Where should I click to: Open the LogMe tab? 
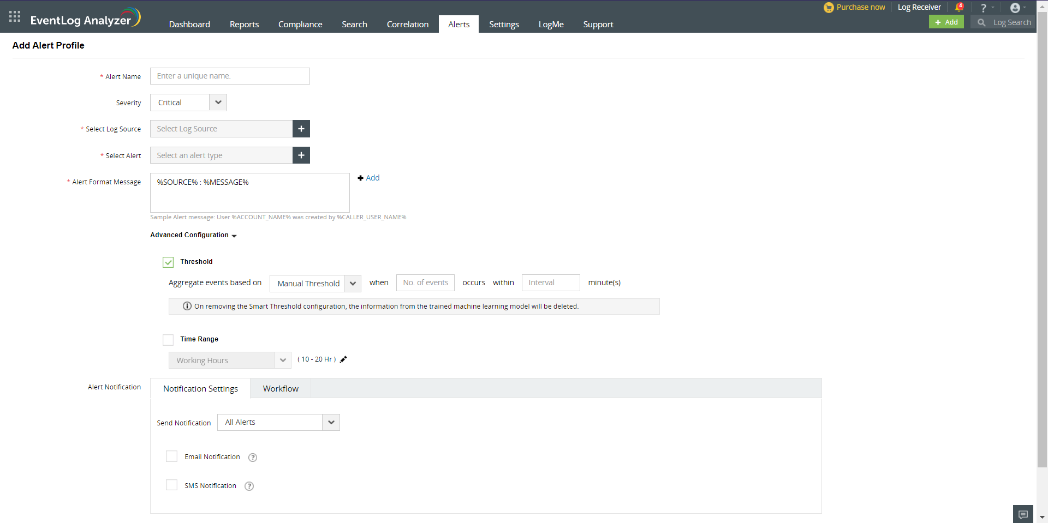[x=551, y=25]
